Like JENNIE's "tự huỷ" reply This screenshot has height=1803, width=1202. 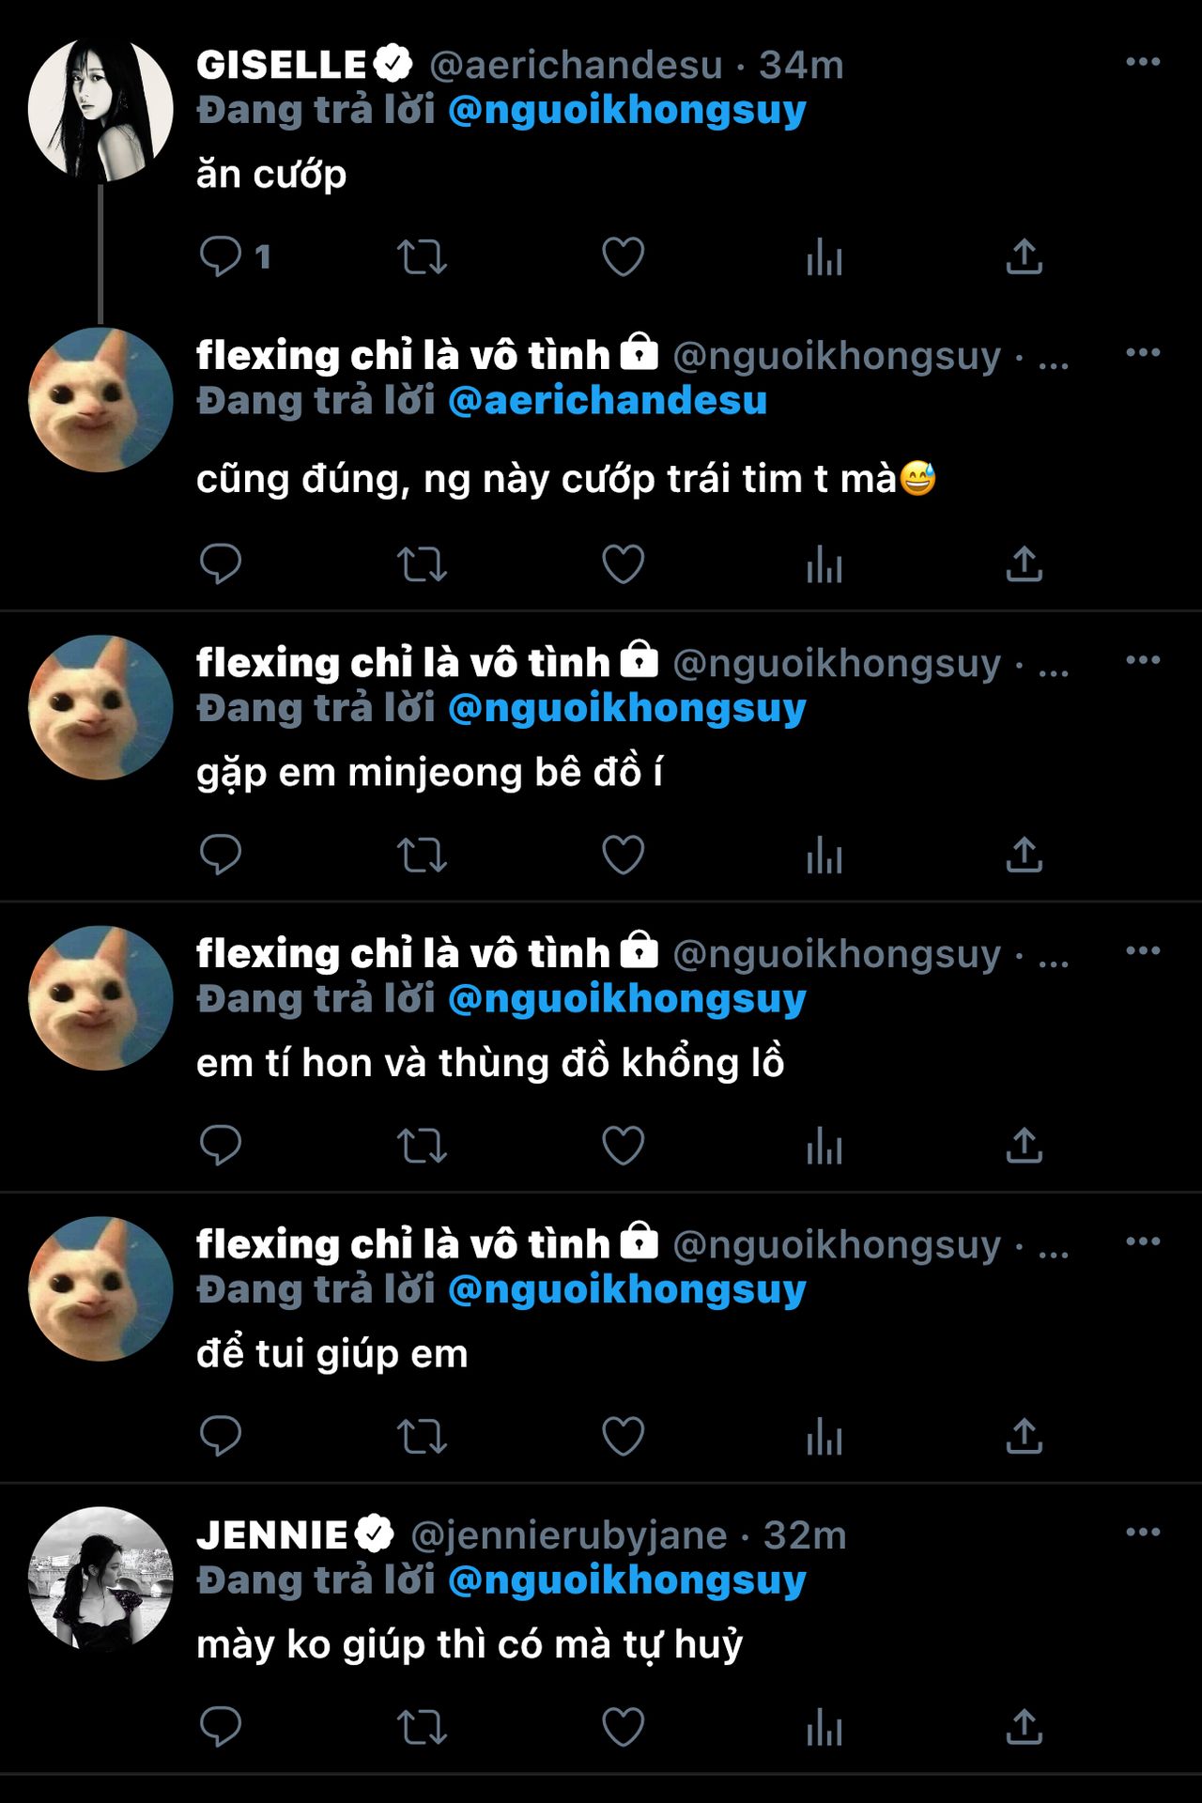[623, 1727]
